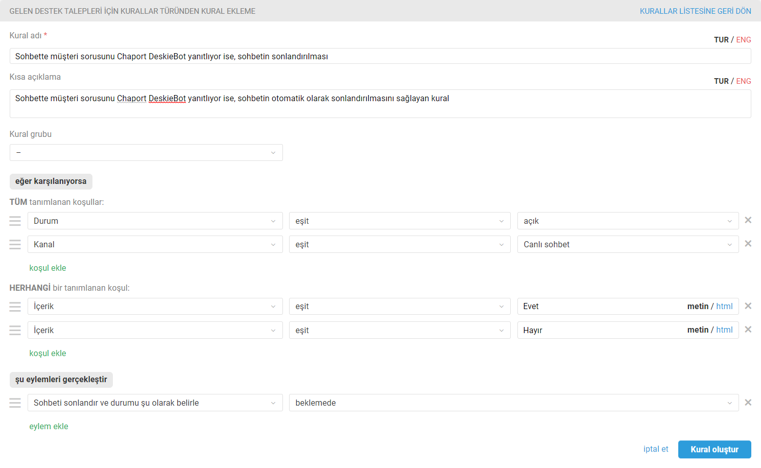The height and width of the screenshot is (468, 761).
Task: Remove the Sohbeti sonlandır action row
Action: coord(748,403)
